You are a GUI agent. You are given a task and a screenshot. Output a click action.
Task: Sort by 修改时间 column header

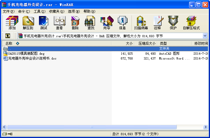pos(200,43)
